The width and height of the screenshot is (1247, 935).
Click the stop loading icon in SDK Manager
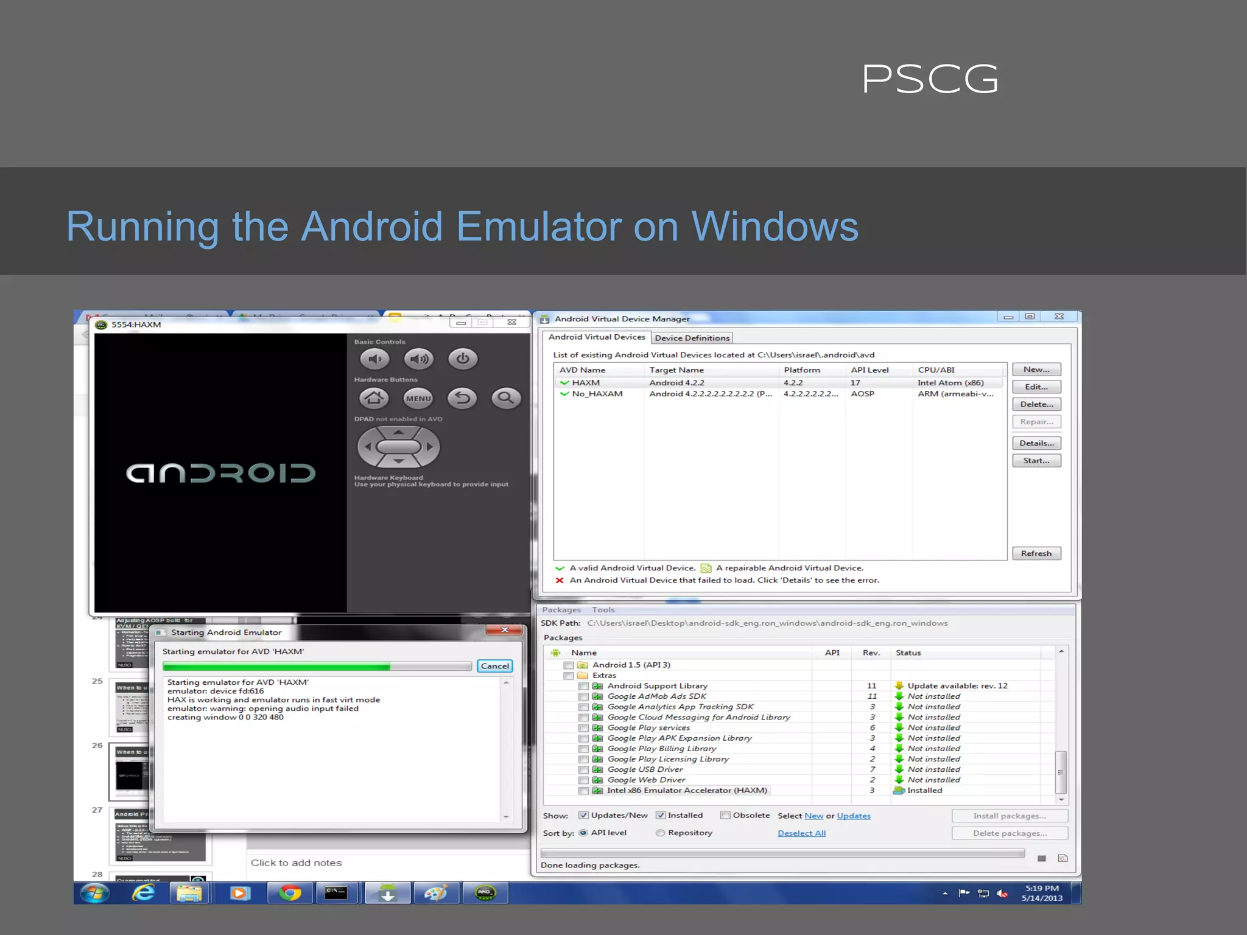tap(1042, 858)
